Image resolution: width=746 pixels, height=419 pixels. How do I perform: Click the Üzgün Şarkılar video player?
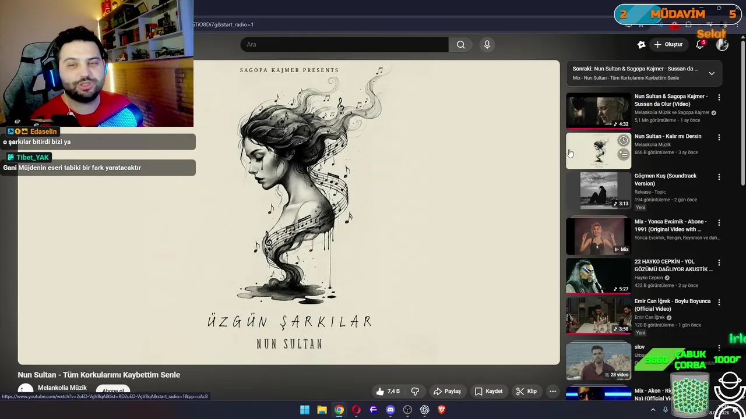(x=288, y=212)
